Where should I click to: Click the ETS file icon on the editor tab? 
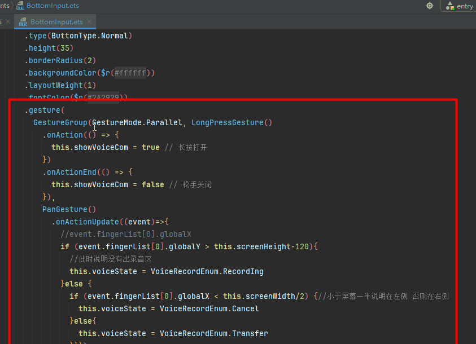[x=23, y=22]
